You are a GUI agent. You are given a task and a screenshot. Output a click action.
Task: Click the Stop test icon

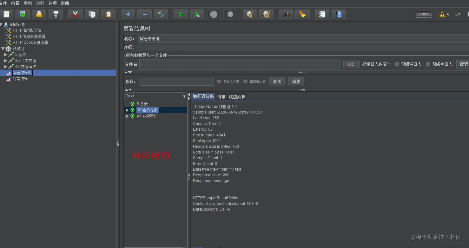pos(214,14)
